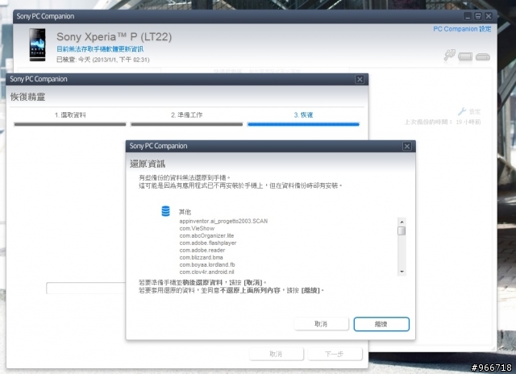This screenshot has height=374, width=516.
Task: Click the blue step 3 progress bar
Action: (303, 124)
